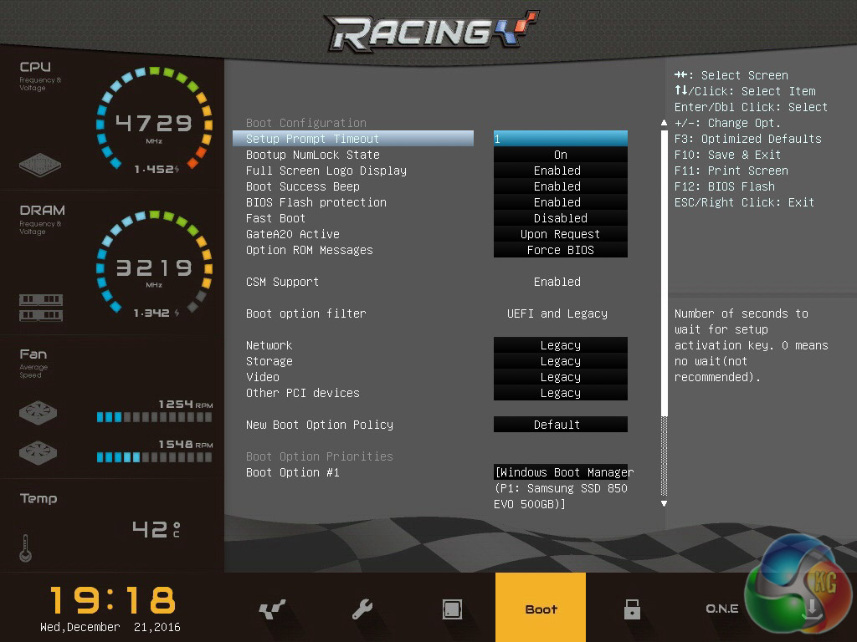Viewport: 857px width, 642px height.
Task: Select the Boot option filter label
Action: tap(306, 313)
